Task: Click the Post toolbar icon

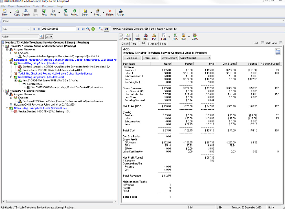Action: 44,12
